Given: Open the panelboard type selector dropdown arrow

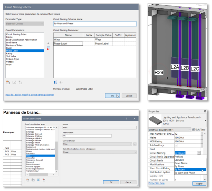Looking at the screenshot, I should pos(205,120).
